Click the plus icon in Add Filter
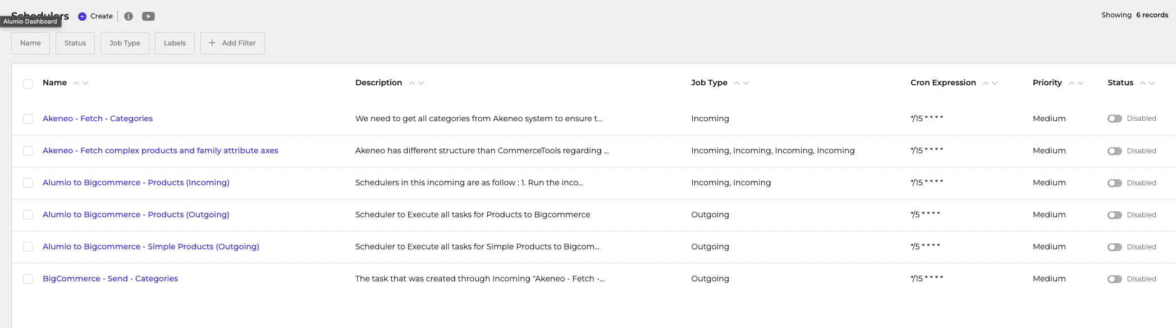Viewport: 1176px width, 328px height. pos(212,43)
